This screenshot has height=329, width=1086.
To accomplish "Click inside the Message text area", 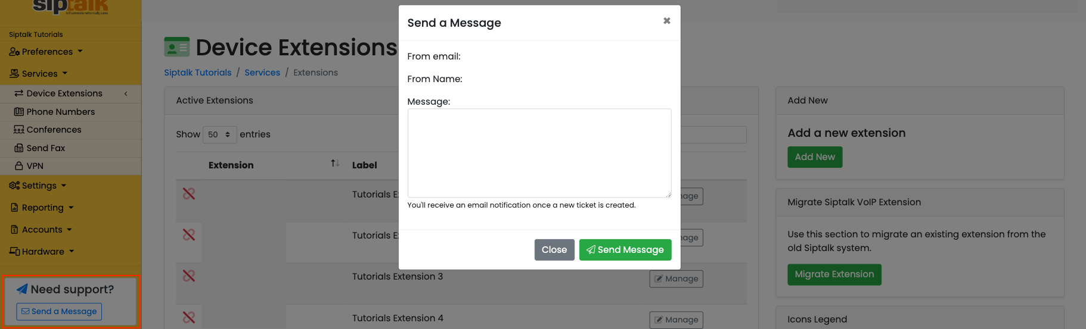I will coord(539,153).
